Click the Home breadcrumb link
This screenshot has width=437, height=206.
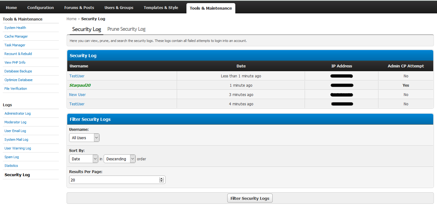71,19
